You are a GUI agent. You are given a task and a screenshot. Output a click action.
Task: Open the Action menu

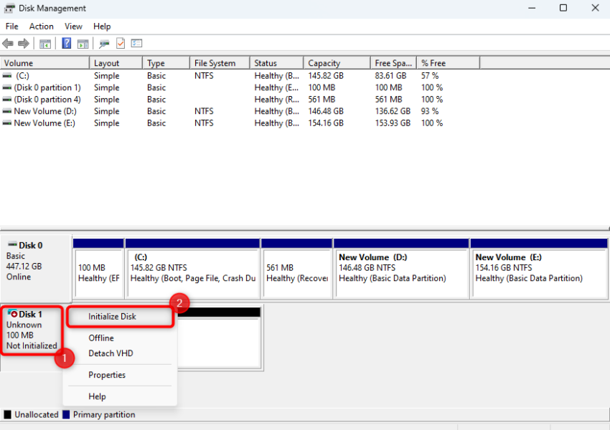tap(41, 26)
